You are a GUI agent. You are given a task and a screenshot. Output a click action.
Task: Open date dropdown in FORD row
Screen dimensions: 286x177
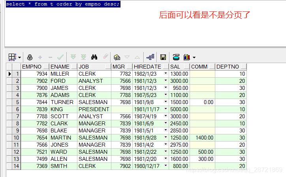click(x=166, y=80)
